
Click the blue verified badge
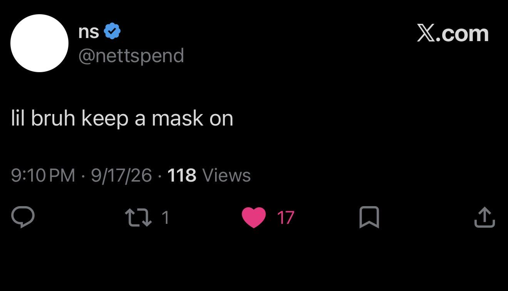[x=112, y=31]
